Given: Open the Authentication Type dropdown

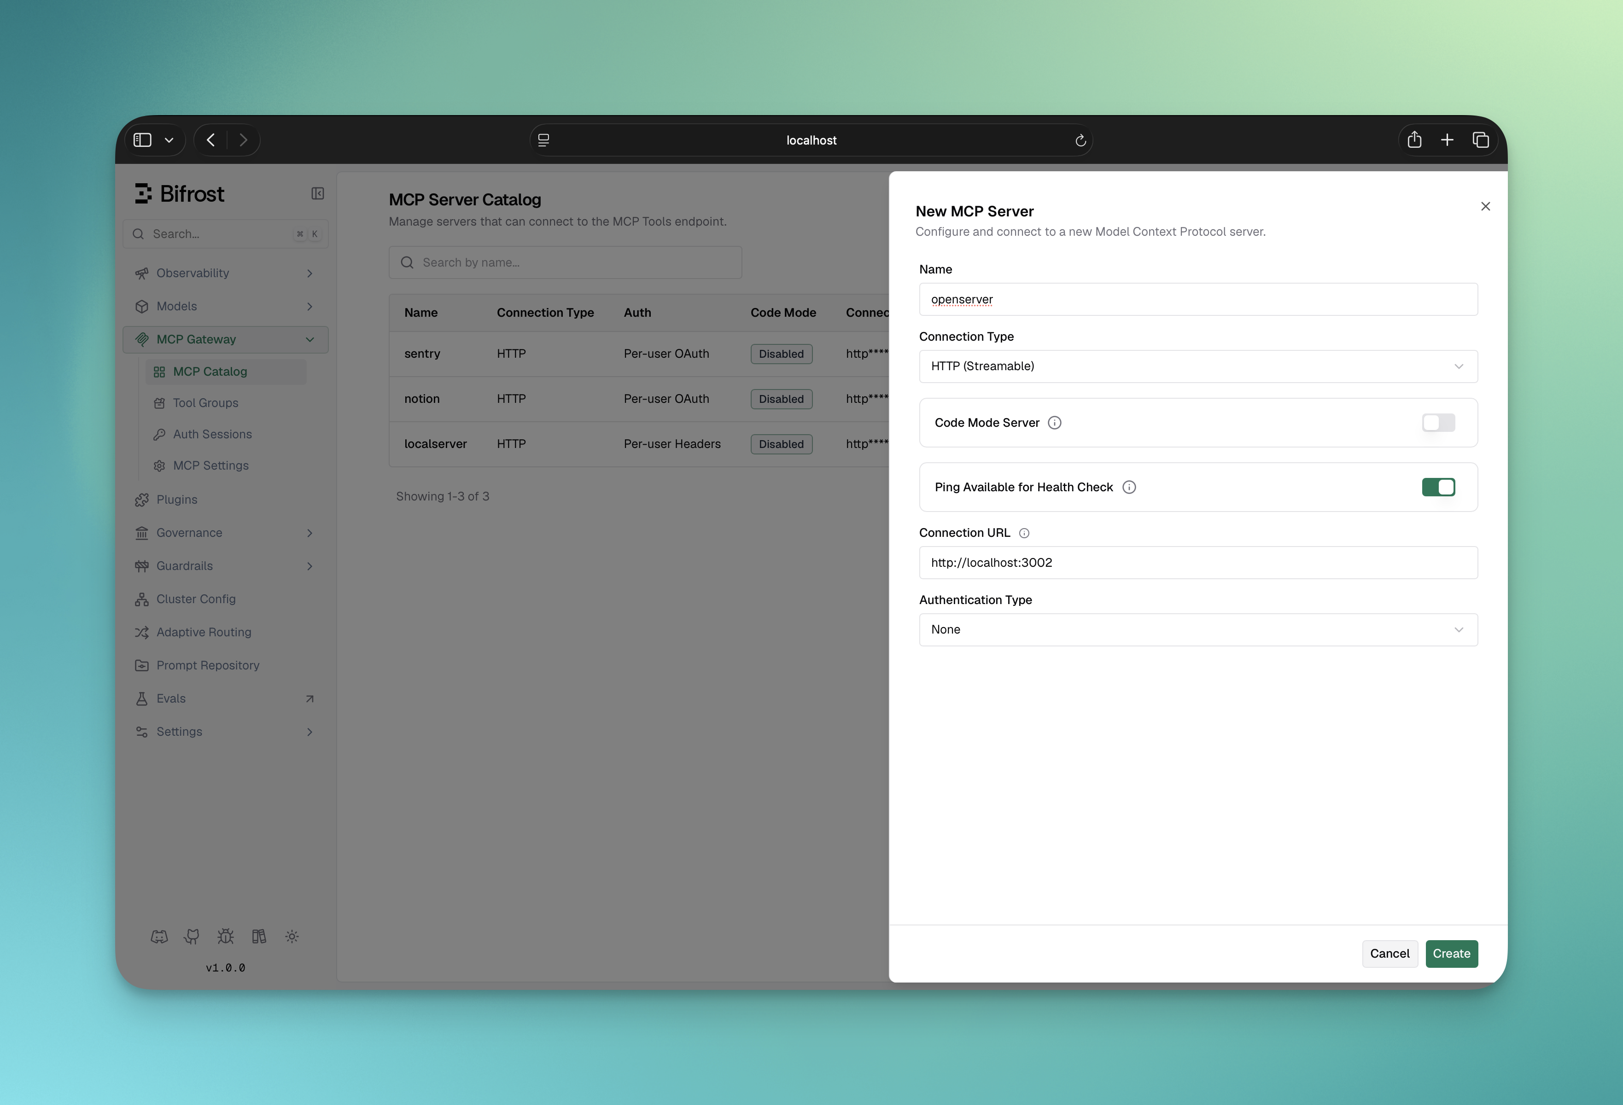Looking at the screenshot, I should (1198, 630).
